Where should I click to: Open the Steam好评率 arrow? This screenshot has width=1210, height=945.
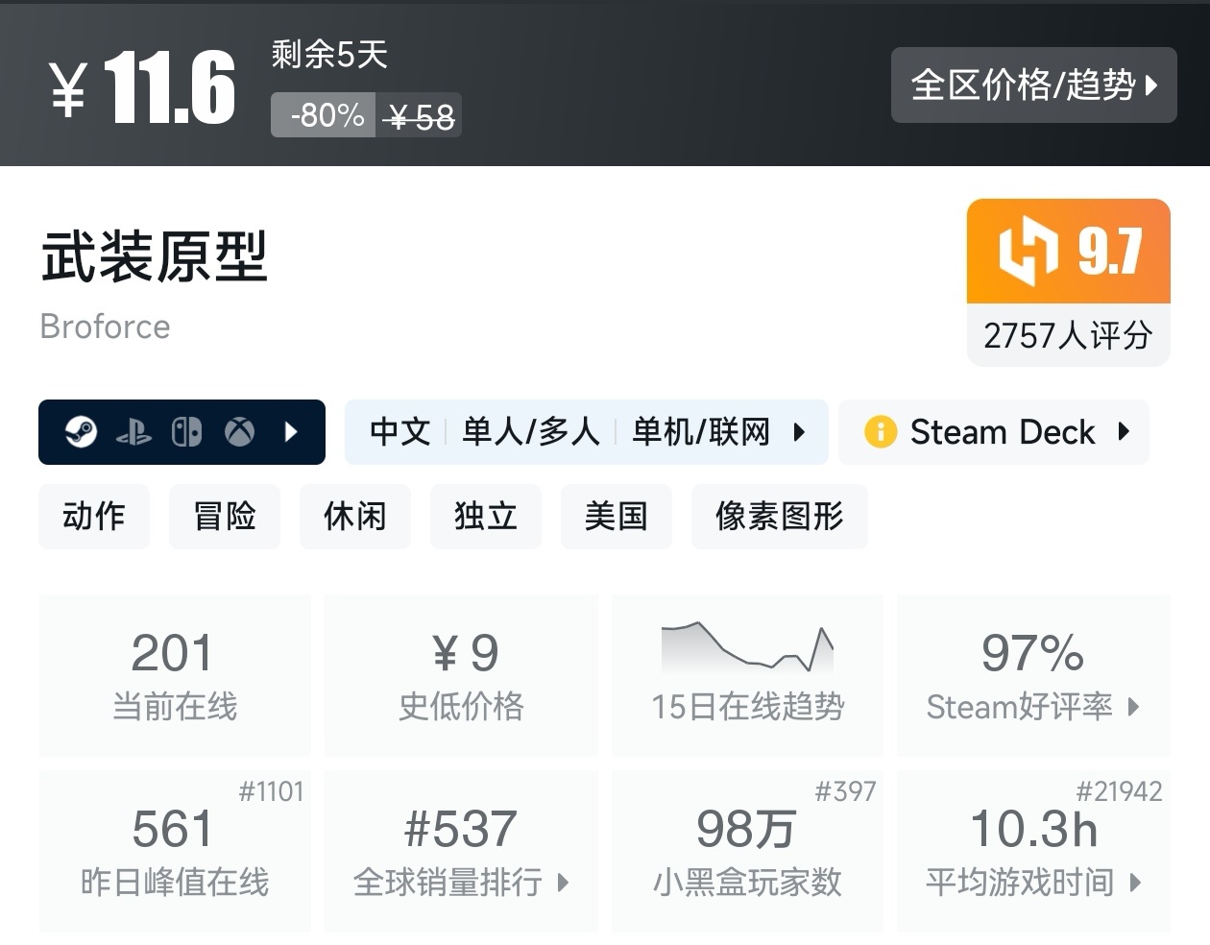pyautogui.click(x=1133, y=707)
